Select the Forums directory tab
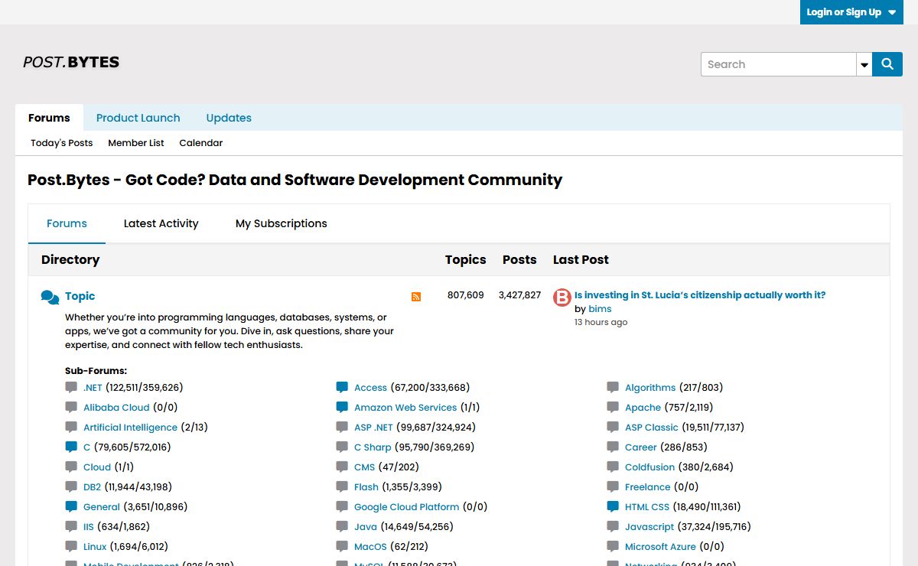 [67, 223]
